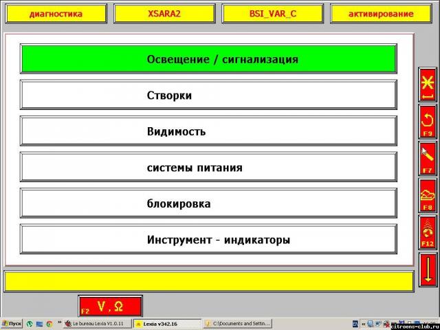Switch to Lexia v342.16 taskbar item
Screen dimensions: 440x330
[x=167, y=324]
